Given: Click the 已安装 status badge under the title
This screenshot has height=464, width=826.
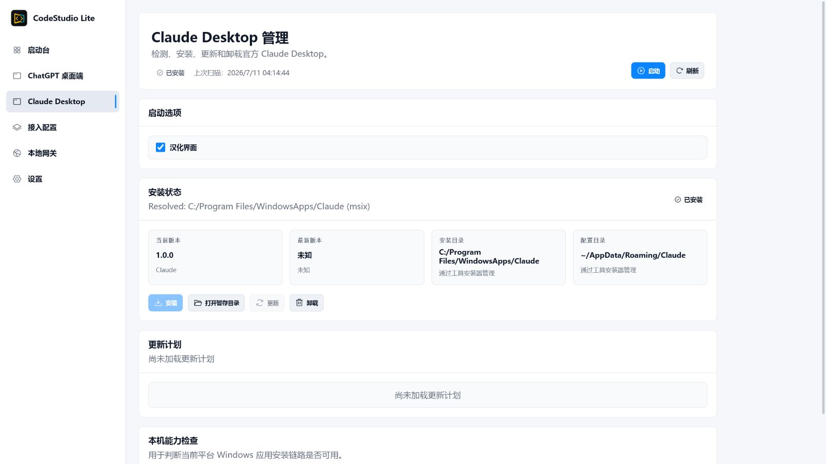Looking at the screenshot, I should click(171, 73).
